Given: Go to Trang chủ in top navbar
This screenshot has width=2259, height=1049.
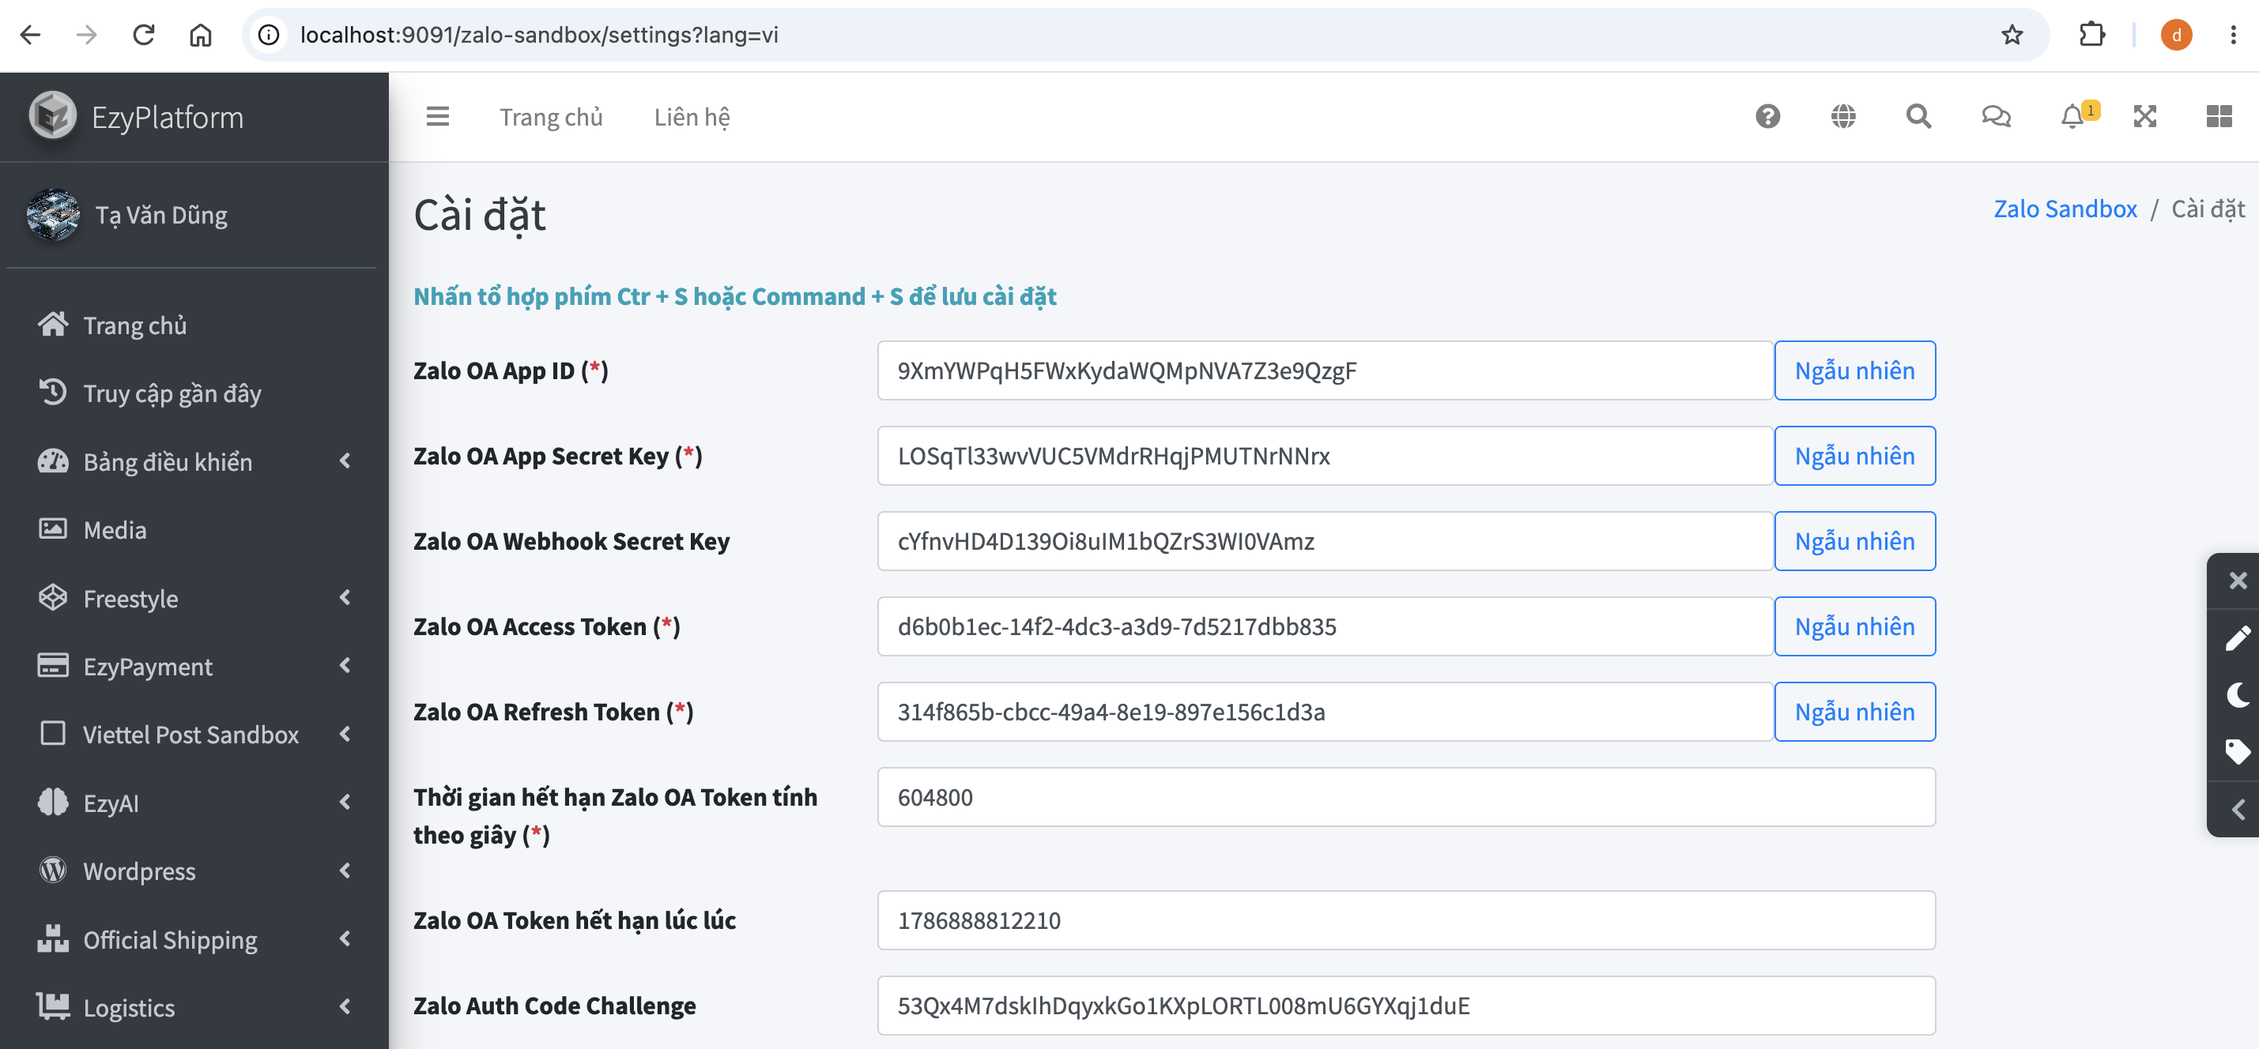Looking at the screenshot, I should (551, 117).
